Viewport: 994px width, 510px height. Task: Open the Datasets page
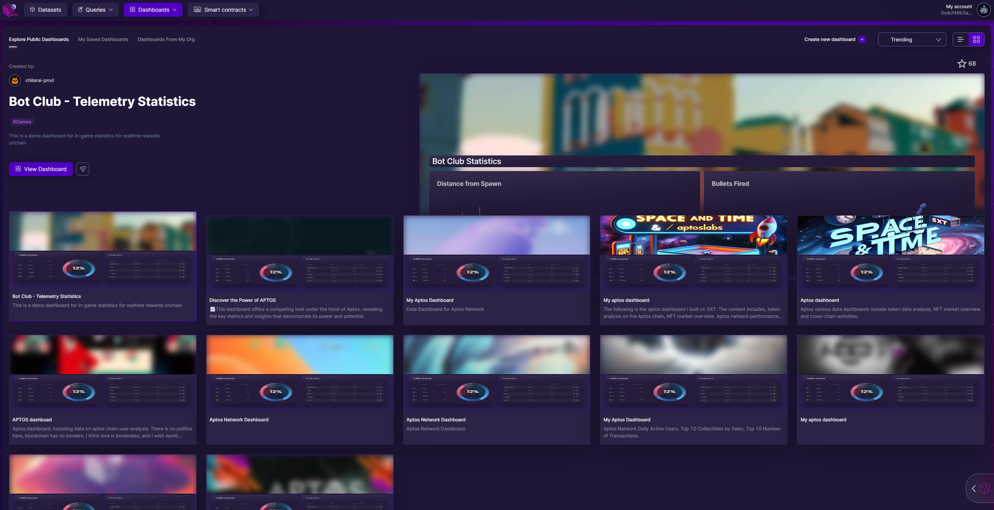coord(46,10)
